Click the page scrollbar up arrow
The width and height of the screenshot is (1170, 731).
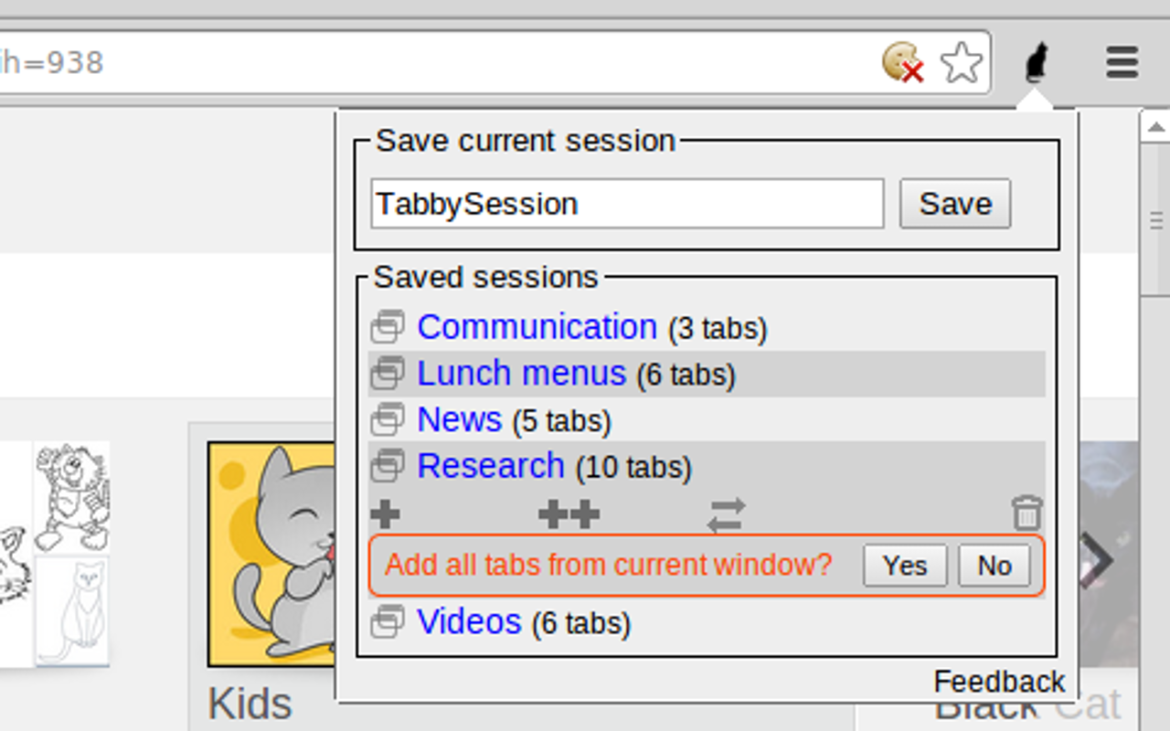tap(1156, 128)
